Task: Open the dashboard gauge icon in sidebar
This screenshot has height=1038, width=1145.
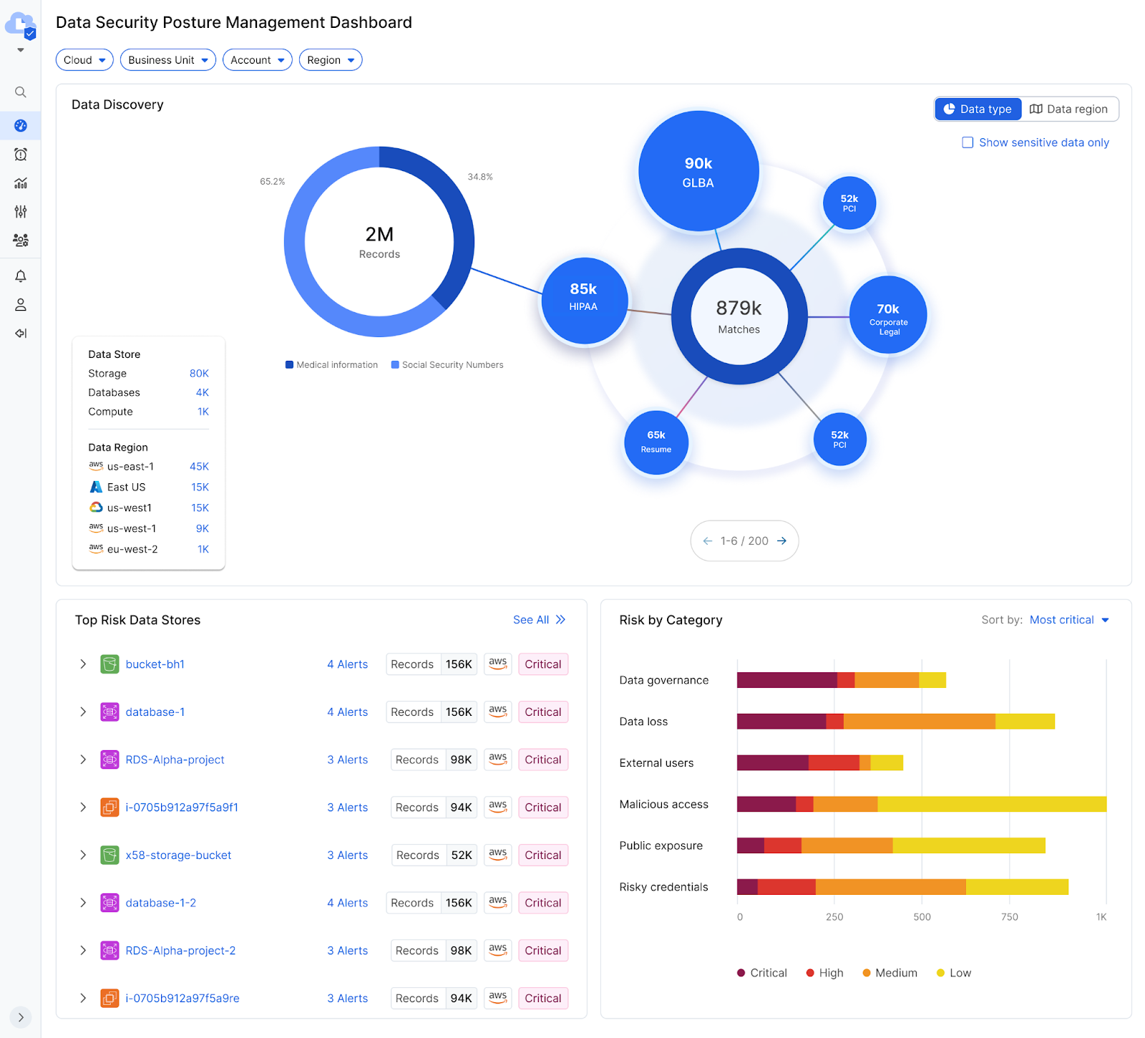Action: point(21,126)
